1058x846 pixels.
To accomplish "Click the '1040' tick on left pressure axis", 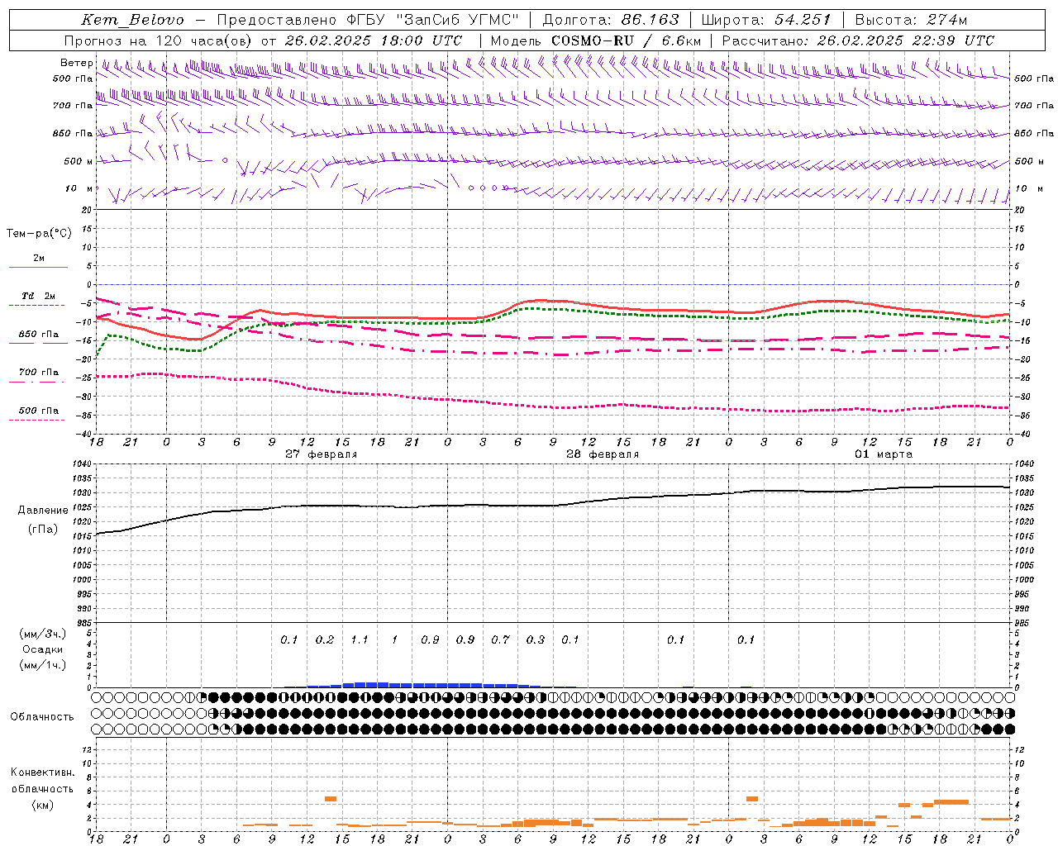I will click(83, 464).
